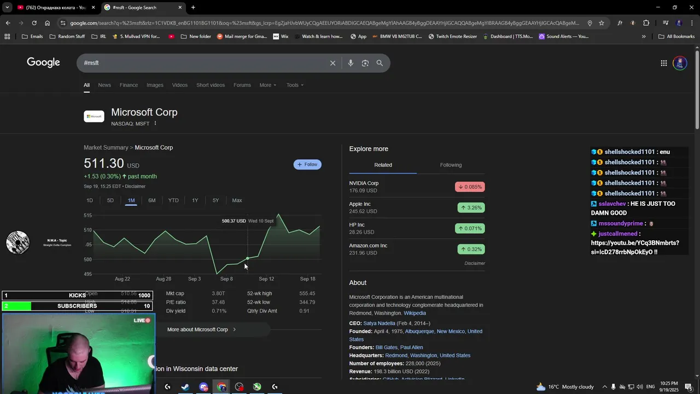Open the Random Stuff bookmarks folder

(67, 37)
